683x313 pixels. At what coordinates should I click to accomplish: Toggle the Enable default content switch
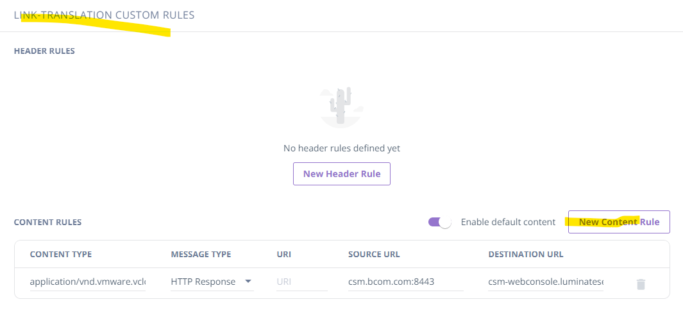click(440, 222)
